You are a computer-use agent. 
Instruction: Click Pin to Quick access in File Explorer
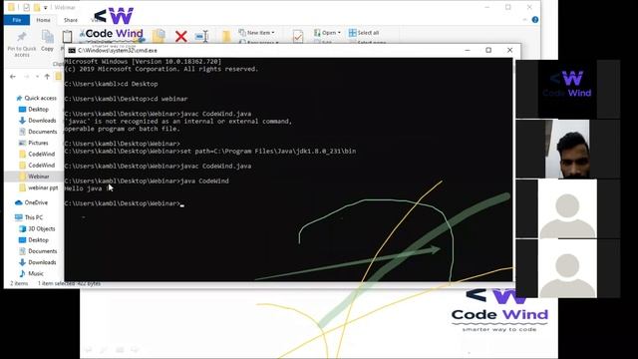tap(22, 44)
